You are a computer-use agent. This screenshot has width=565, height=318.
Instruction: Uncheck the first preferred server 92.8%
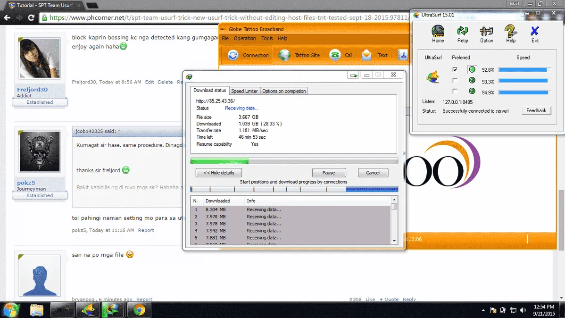coord(455,69)
